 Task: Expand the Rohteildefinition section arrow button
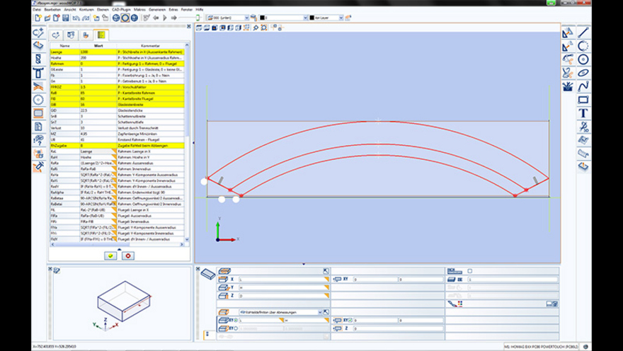pos(326,313)
